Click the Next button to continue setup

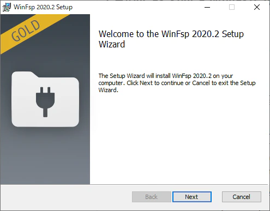pos(192,197)
